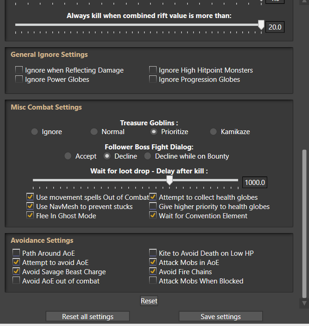
Task: Click the combined rift value slider handle
Action: pyautogui.click(x=261, y=25)
